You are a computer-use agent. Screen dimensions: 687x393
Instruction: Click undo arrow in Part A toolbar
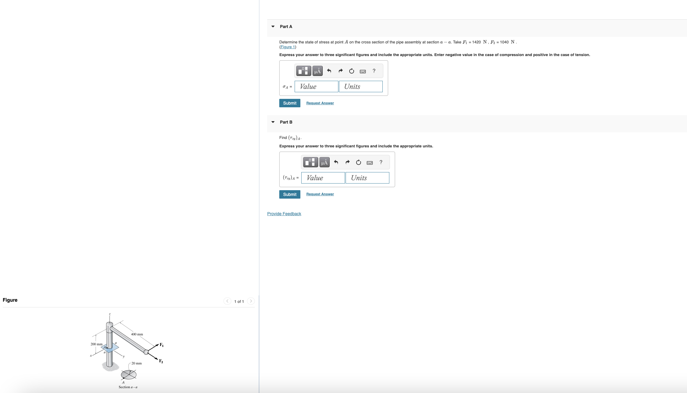tap(329, 71)
